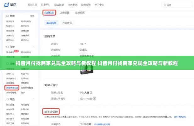Open 爆款竞价 in the sidebar

[x=25, y=114]
